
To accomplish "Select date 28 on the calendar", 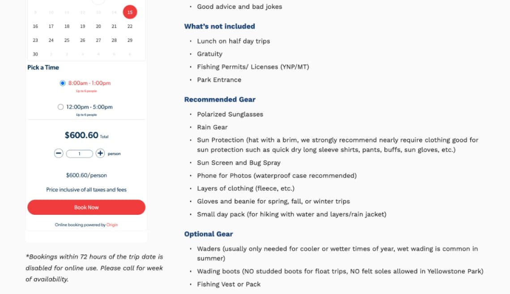I will pos(114,40).
